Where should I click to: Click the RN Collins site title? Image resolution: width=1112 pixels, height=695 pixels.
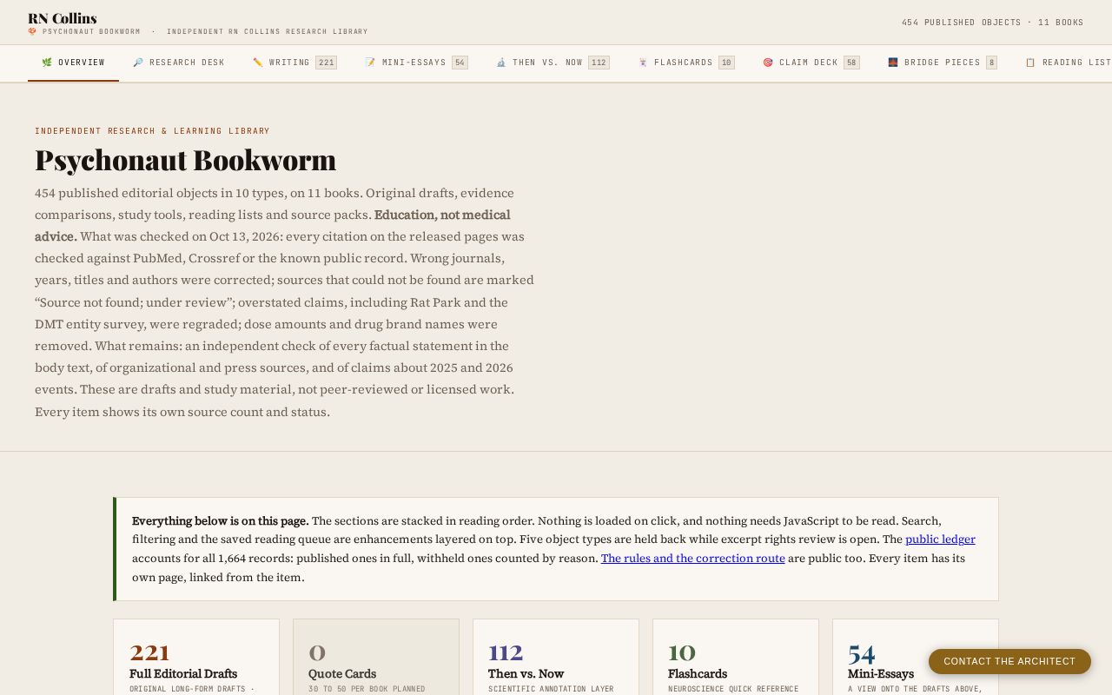[63, 18]
